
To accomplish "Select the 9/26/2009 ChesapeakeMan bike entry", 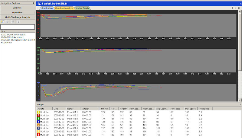I will tap(17, 40).
